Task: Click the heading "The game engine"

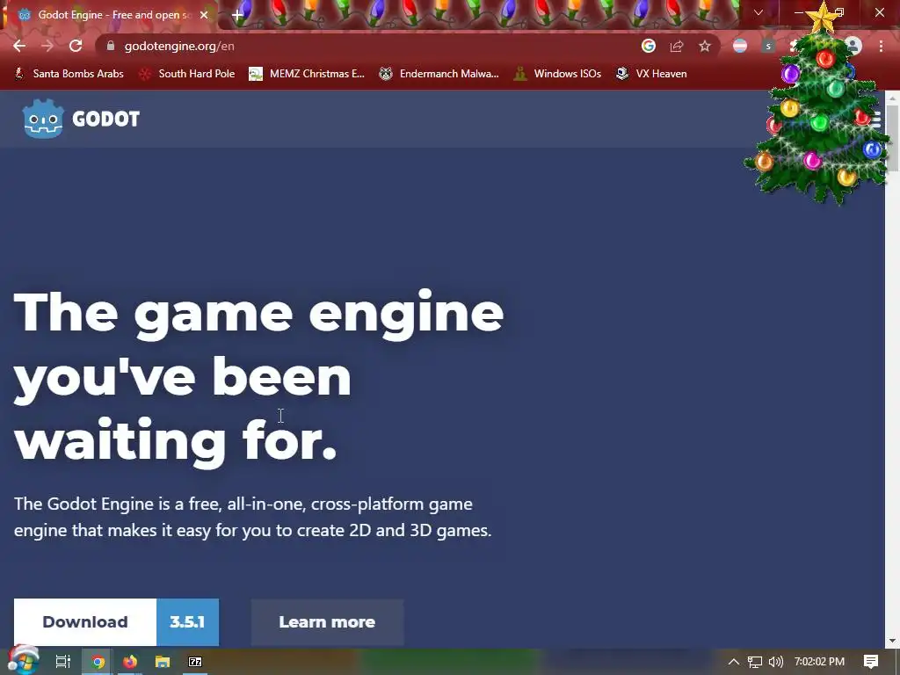Action: [258, 314]
